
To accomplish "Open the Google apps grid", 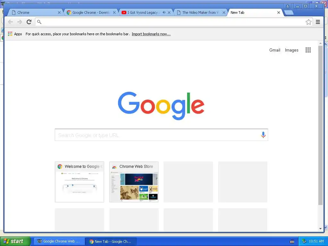I will point(308,50).
